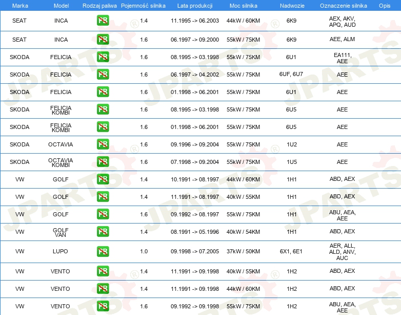Click the Nadwozie column header
This screenshot has width=401, height=315.
[292, 6]
